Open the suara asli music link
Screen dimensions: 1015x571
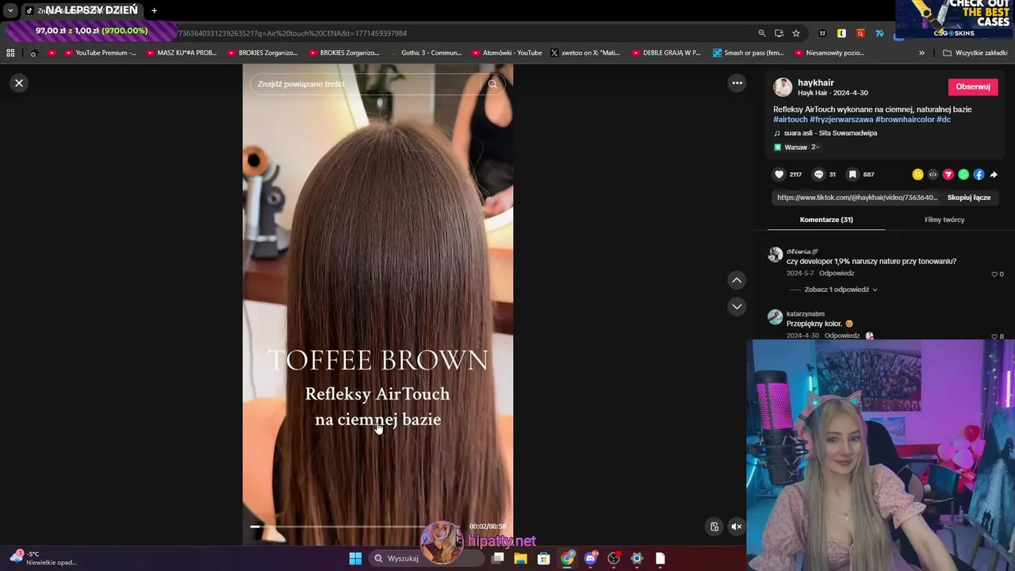830,133
